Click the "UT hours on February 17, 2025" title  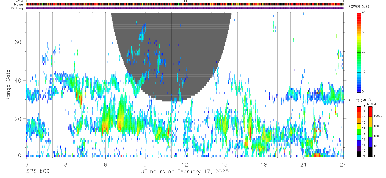185,172
